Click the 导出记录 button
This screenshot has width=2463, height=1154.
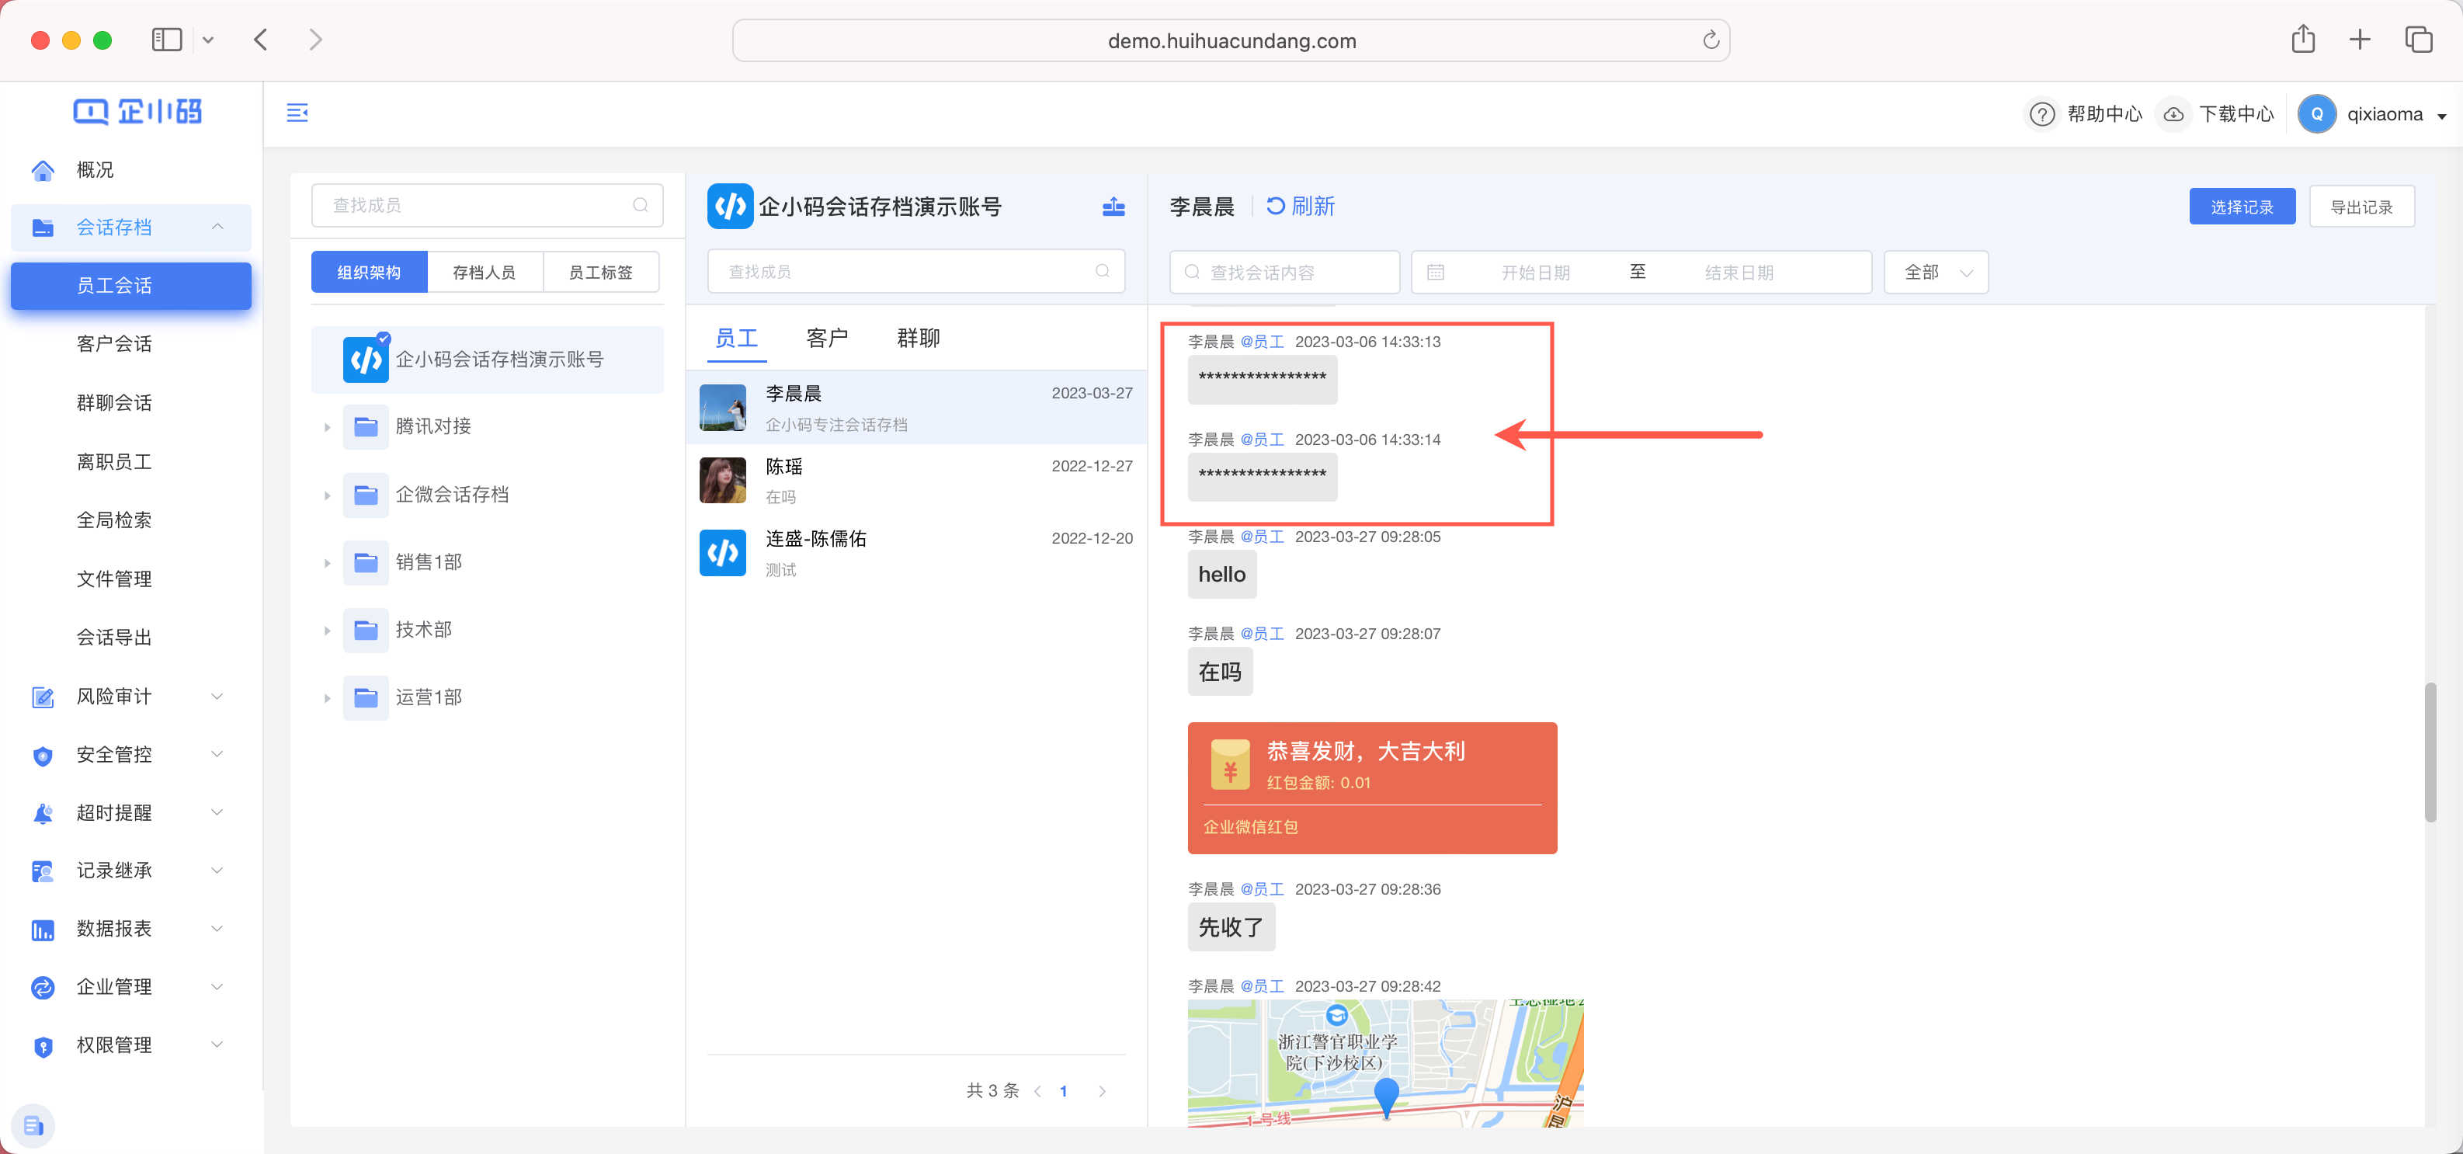2361,207
